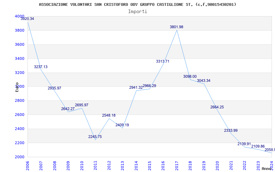The height and width of the screenshot is (172, 275).
Task: Select the 2109.86 data label
Action: pos(258,147)
